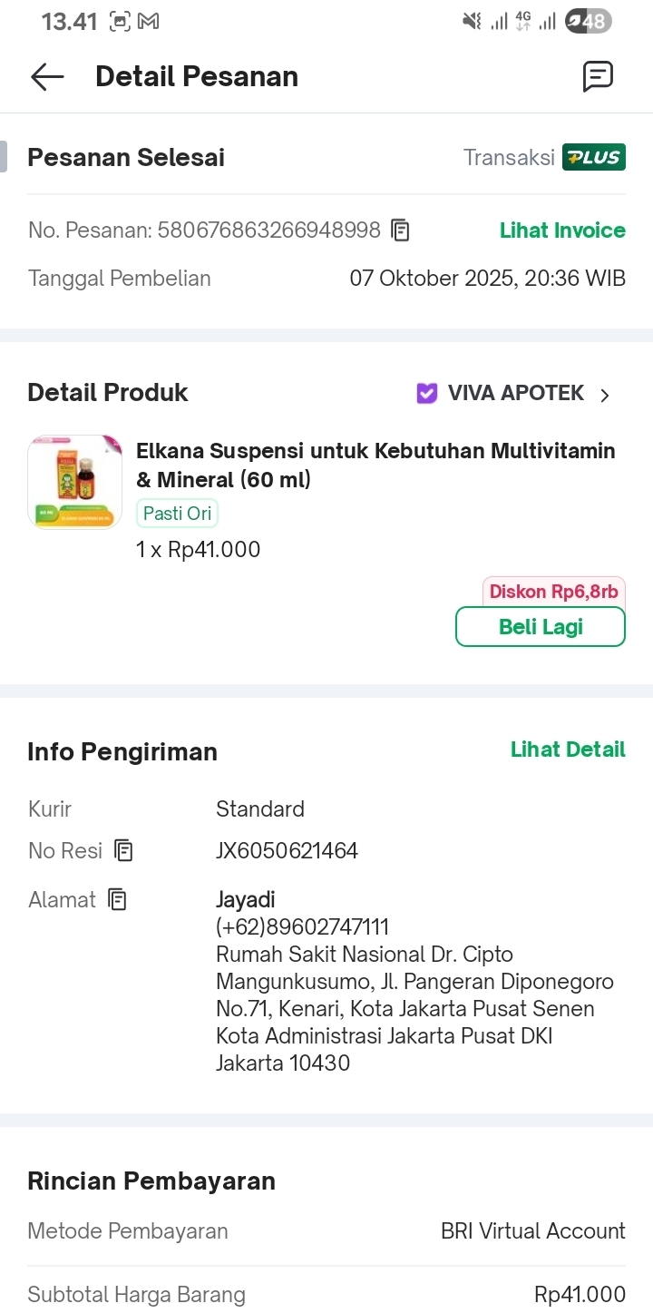The image size is (653, 1313).
Task: Tap the Pasti Ori label
Action: pos(177,514)
